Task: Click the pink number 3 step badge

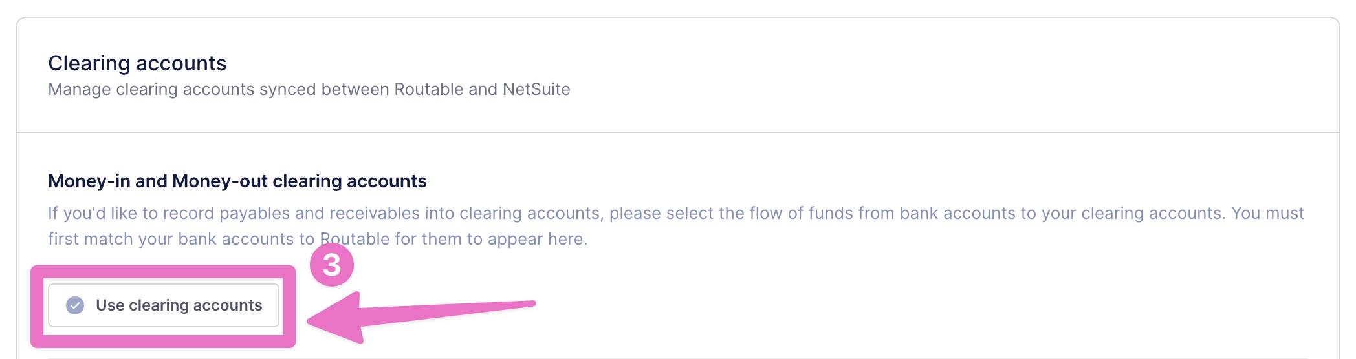Action: [332, 265]
